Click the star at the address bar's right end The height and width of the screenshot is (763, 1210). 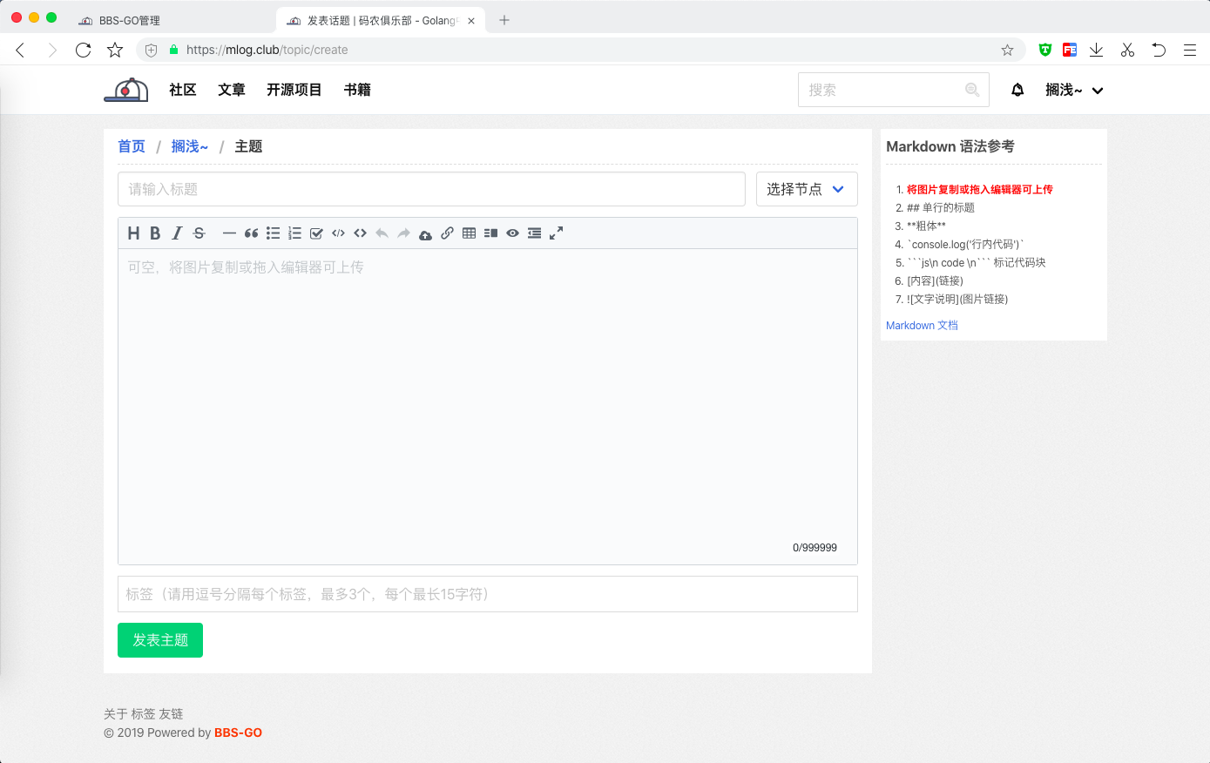1007,50
